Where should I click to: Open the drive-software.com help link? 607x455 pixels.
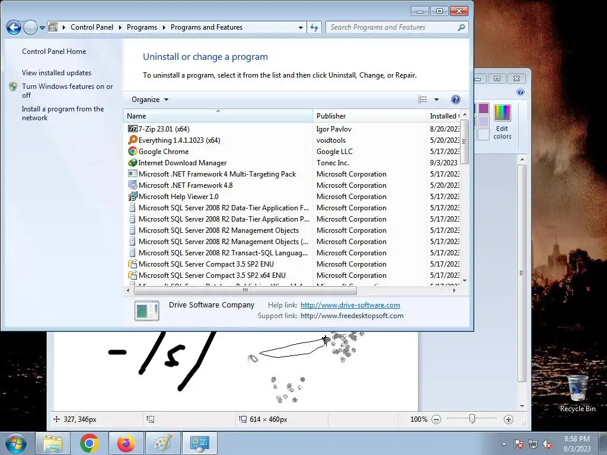click(350, 305)
